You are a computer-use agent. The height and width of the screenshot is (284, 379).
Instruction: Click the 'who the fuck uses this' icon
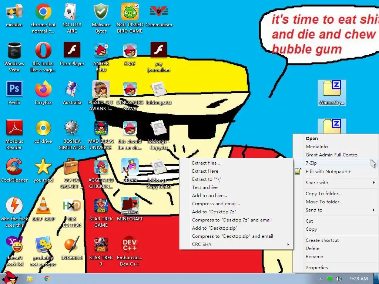(x=14, y=206)
